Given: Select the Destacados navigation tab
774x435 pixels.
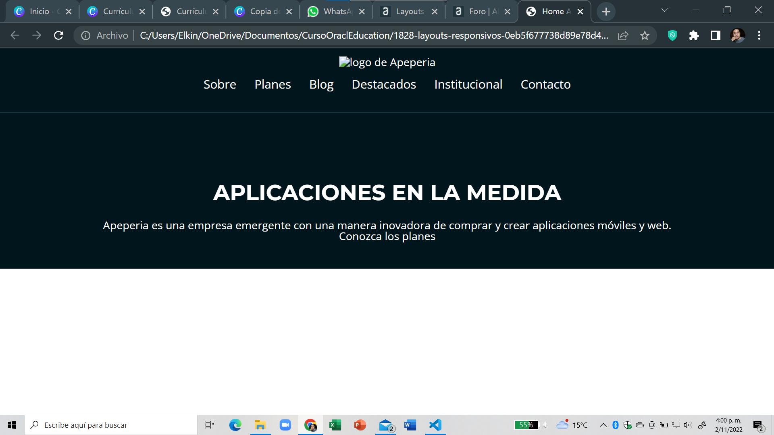Looking at the screenshot, I should 383,84.
